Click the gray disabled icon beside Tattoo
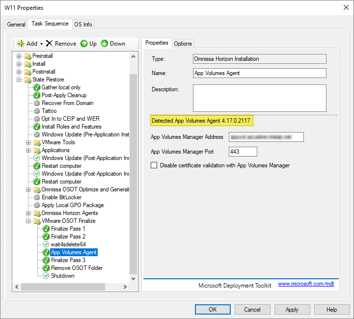 click(37, 111)
